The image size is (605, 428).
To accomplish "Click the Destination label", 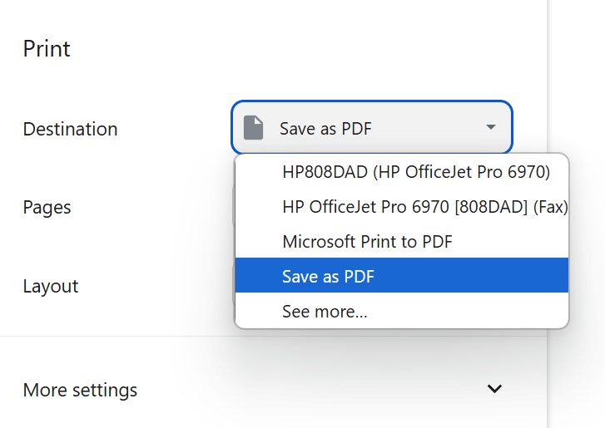I will (x=70, y=129).
